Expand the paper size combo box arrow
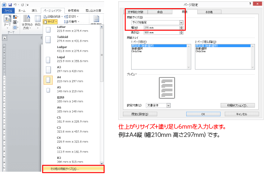 click(x=181, y=22)
